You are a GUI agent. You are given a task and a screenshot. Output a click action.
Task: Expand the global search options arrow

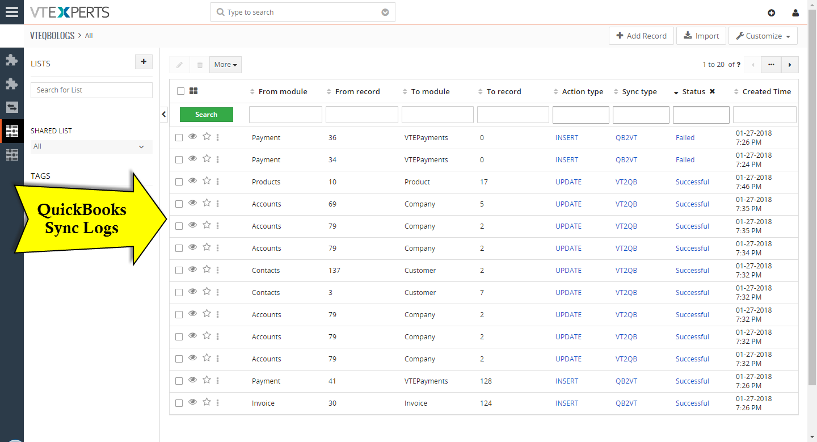click(385, 12)
